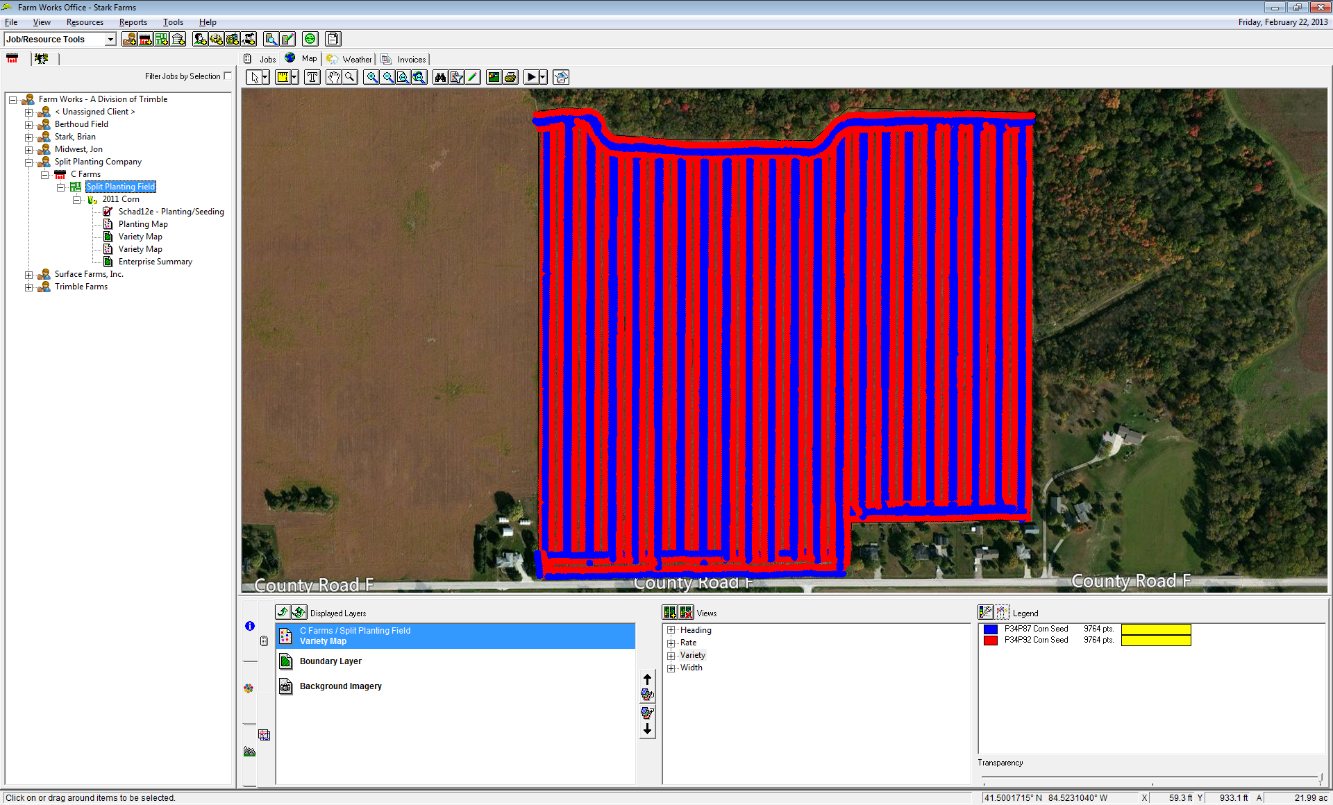Click the zoom in magnifier icon

[372, 77]
